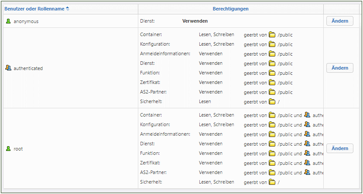Image resolution: width=363 pixels, height=194 pixels.
Task: Click folder icon in root Sicherheit row
Action: click(x=272, y=182)
